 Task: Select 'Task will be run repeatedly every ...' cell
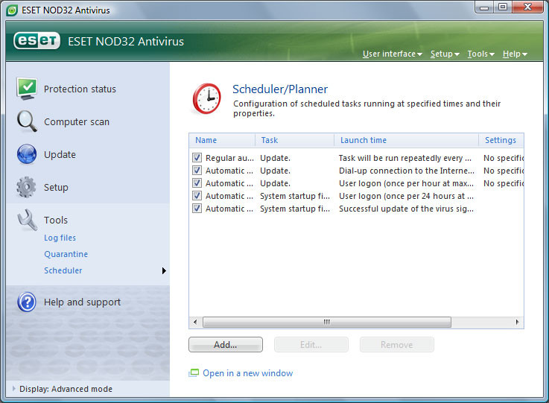click(x=404, y=158)
